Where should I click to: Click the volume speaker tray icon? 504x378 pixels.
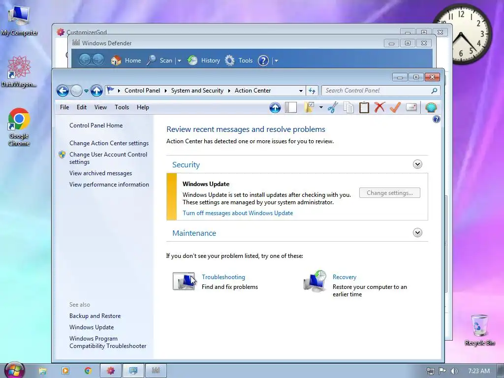(x=454, y=371)
